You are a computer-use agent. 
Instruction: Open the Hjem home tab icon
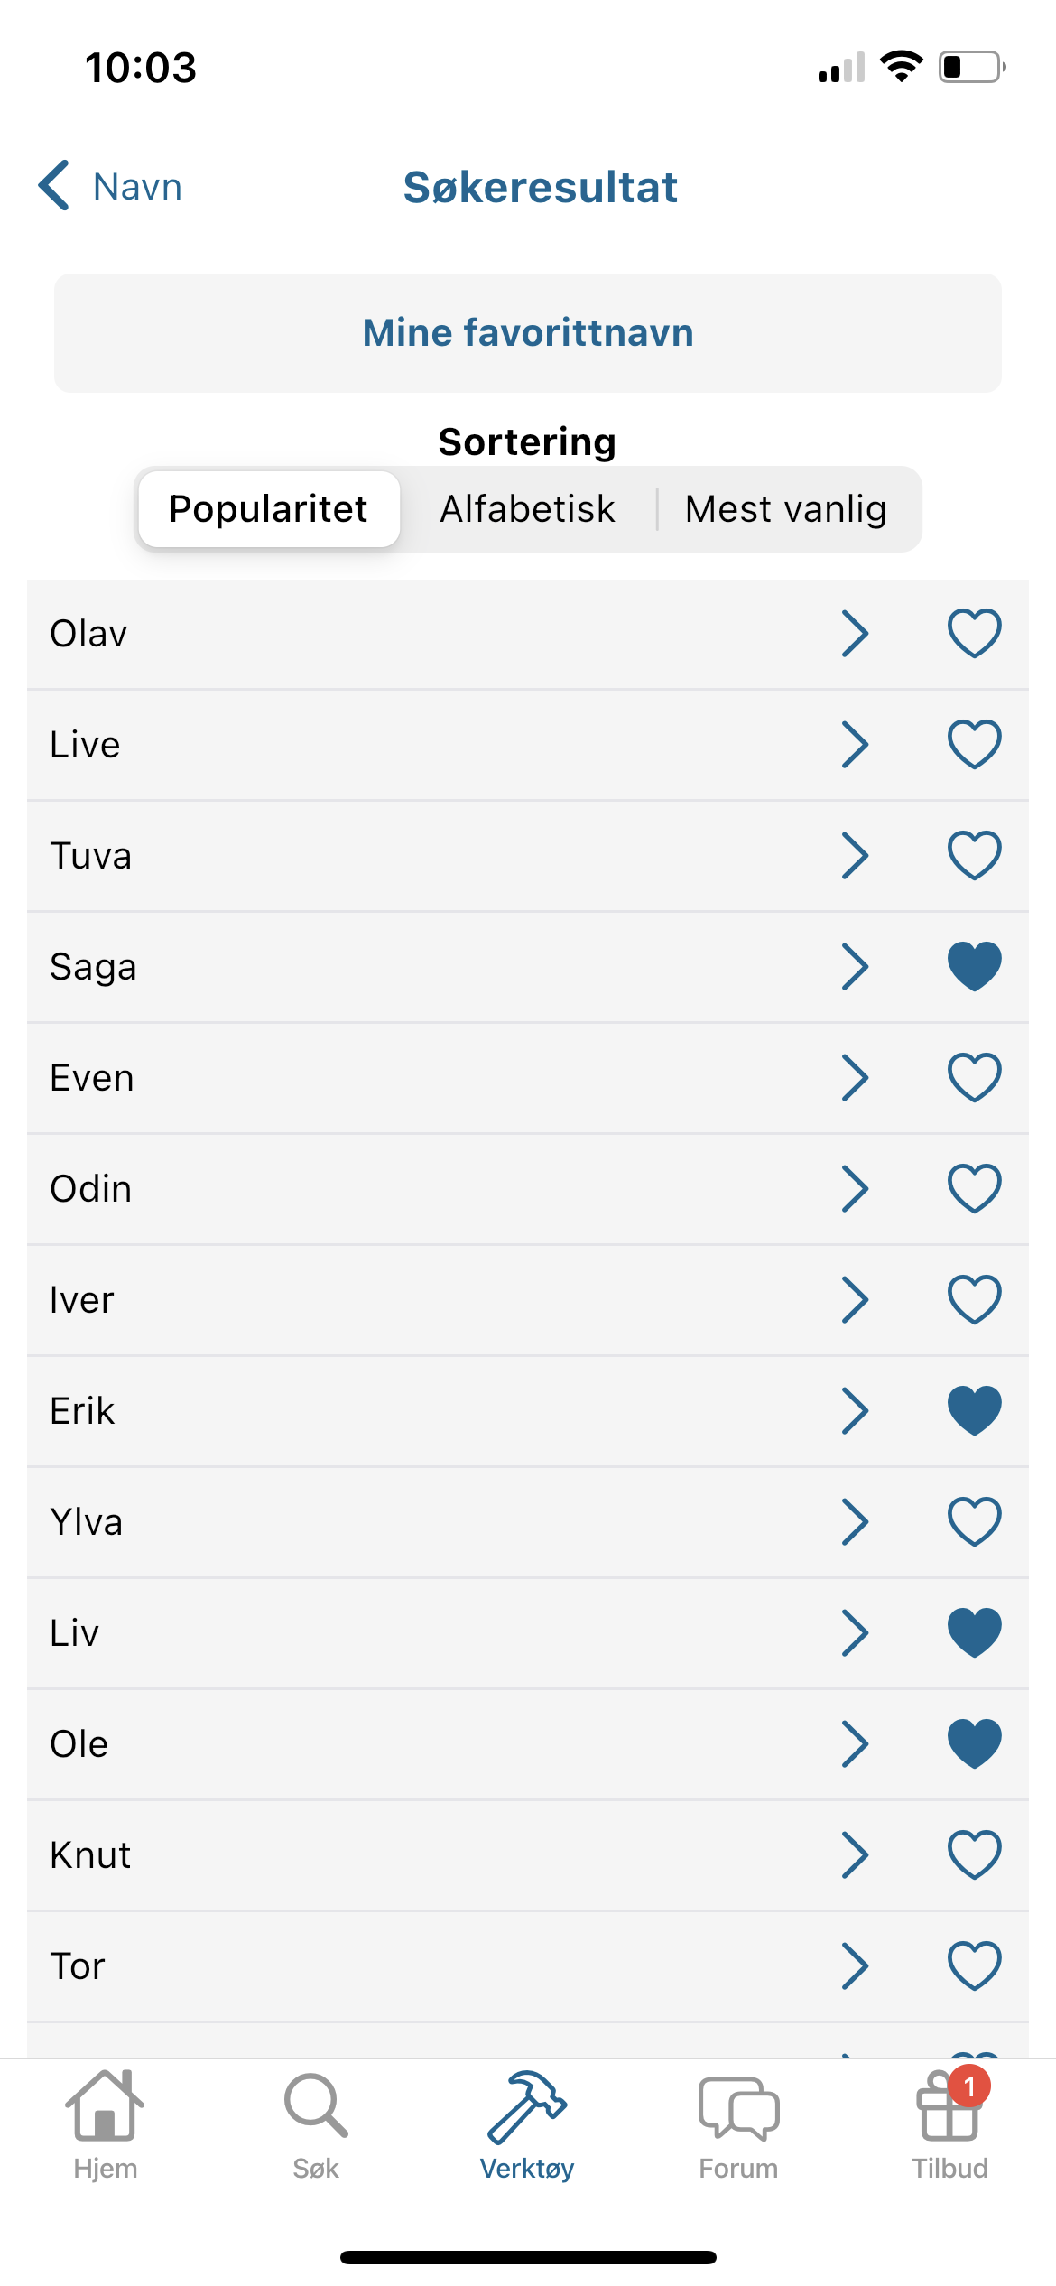105,2107
